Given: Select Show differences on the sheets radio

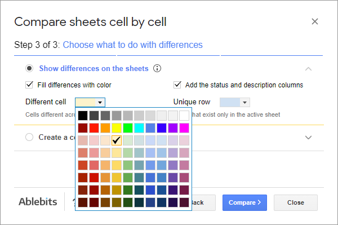Looking at the screenshot, I should tap(29, 68).
